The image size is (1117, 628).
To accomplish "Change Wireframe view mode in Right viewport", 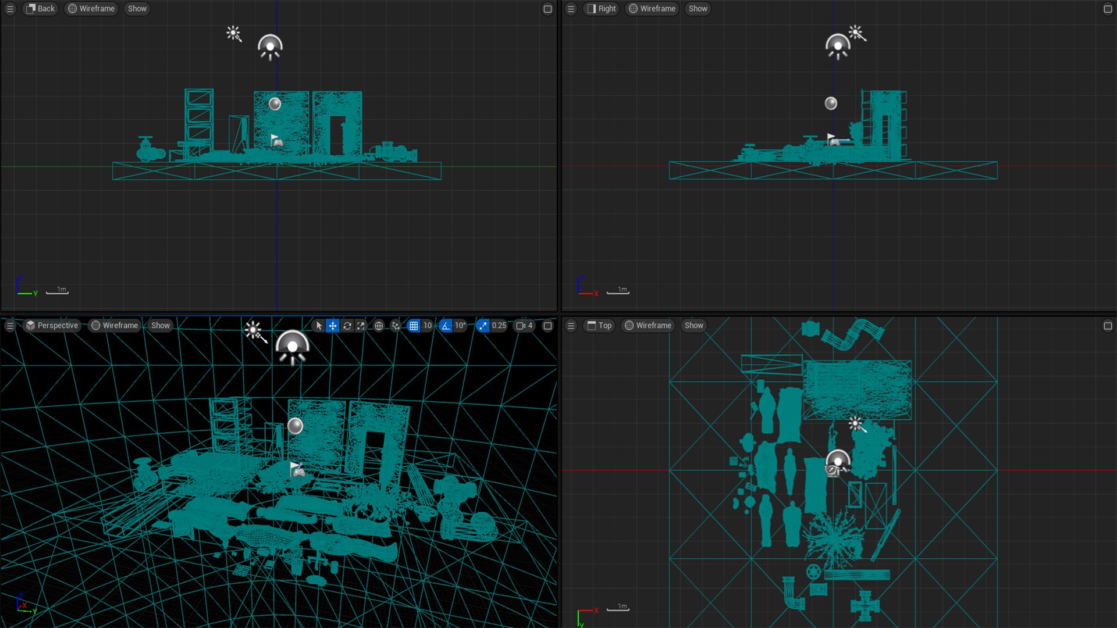I will (x=652, y=9).
